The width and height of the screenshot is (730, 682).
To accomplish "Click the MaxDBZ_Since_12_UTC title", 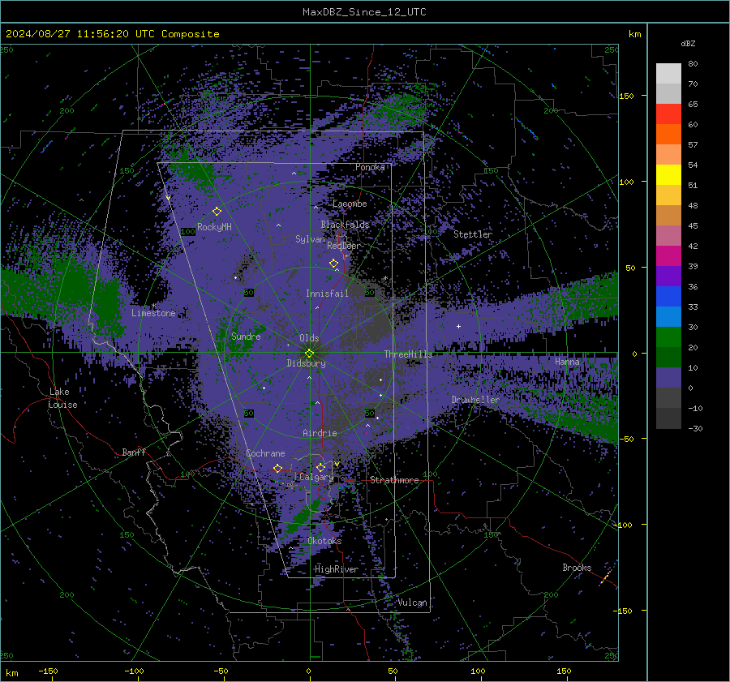I will [x=364, y=12].
